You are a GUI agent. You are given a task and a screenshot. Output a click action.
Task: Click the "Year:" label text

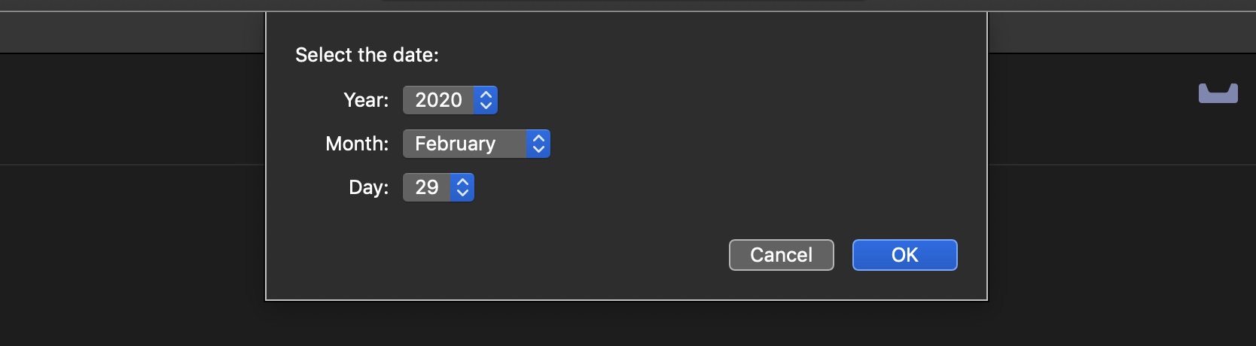click(x=366, y=100)
